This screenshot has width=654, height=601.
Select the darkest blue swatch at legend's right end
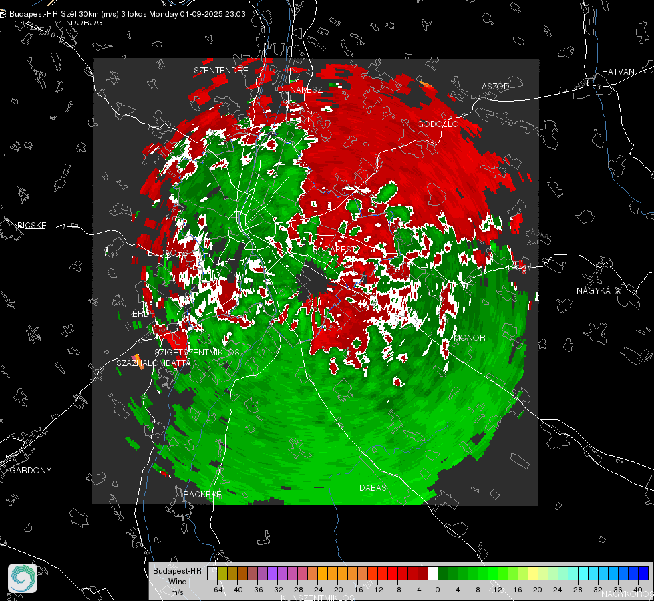pyautogui.click(x=643, y=574)
